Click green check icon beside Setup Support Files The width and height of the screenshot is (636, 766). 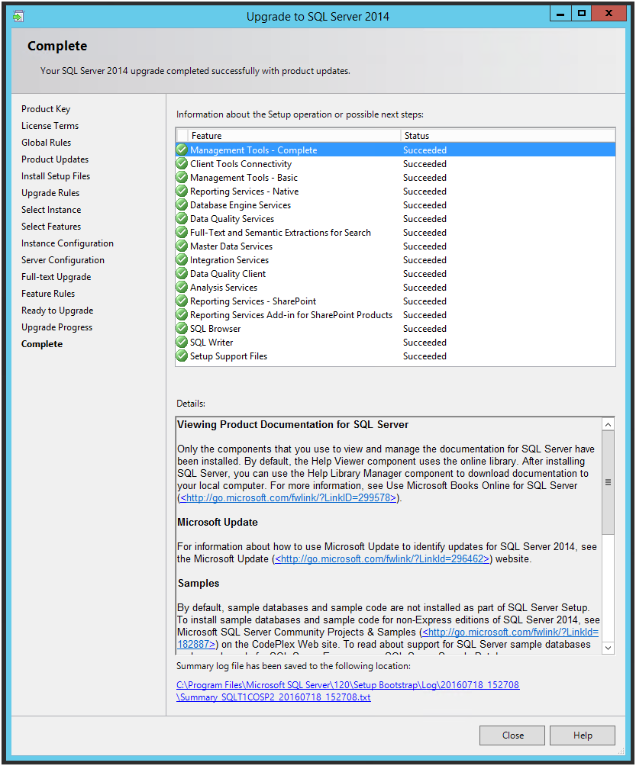[x=182, y=356]
